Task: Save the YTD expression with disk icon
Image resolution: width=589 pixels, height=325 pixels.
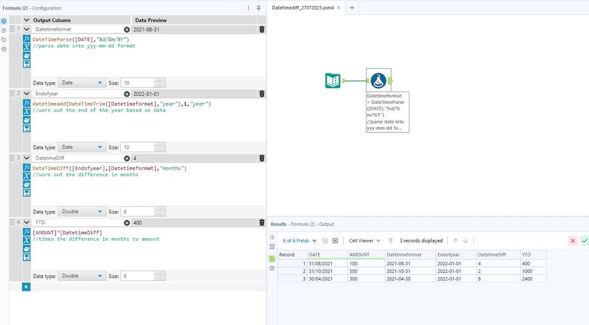Action: (x=27, y=257)
